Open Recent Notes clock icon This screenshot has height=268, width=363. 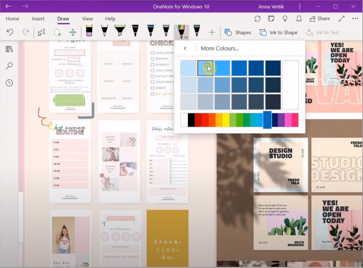click(9, 83)
